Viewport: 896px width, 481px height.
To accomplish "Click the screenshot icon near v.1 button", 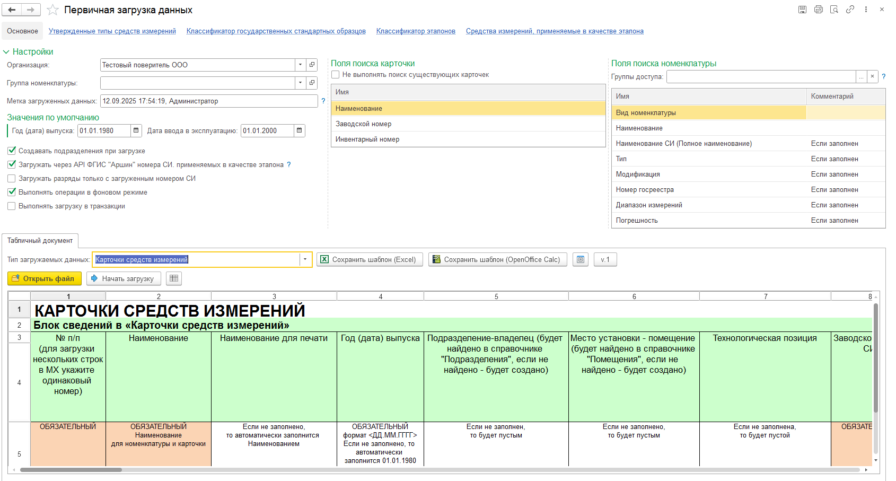I will (x=581, y=259).
